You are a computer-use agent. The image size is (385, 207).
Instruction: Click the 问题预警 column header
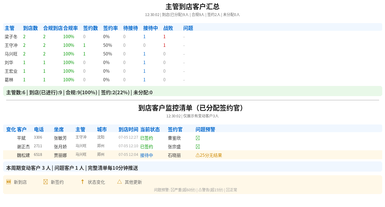205,129
